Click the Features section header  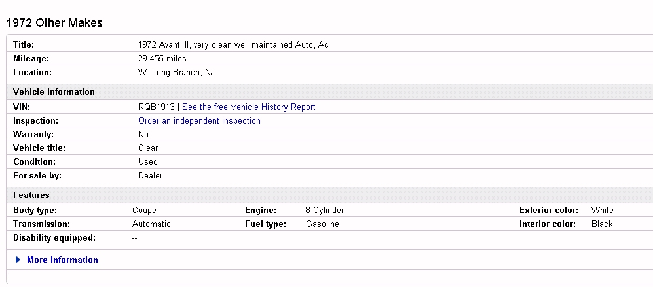[x=31, y=195]
